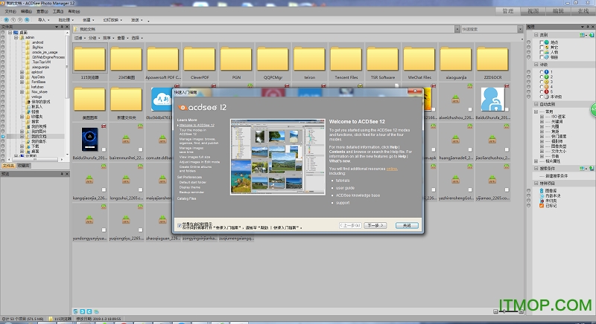Check the 地点 category checkbox

click(542, 42)
